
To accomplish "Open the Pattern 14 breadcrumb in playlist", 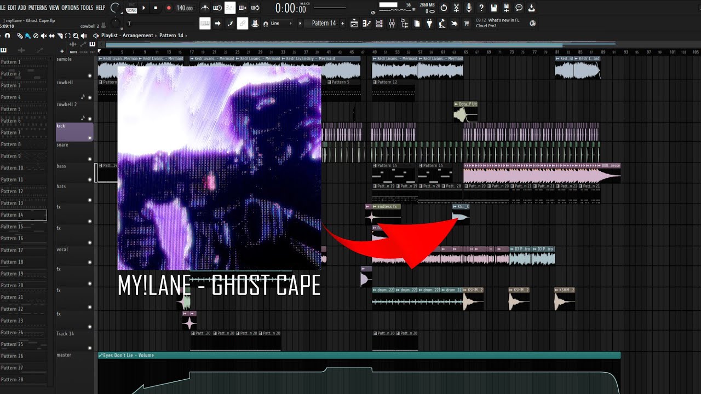I will (x=171, y=36).
